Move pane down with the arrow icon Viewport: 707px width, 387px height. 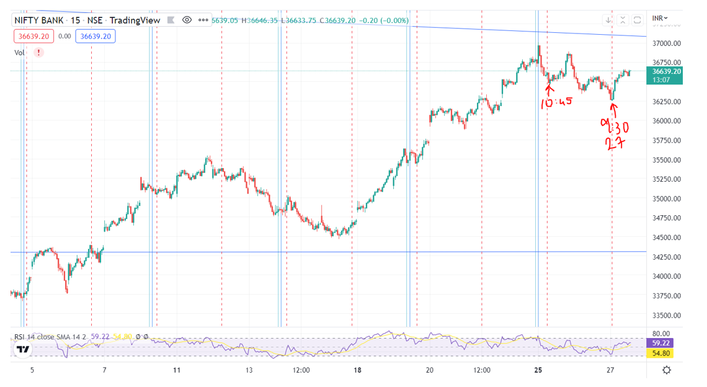pos(609,20)
